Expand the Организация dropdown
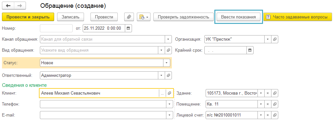The width and height of the screenshot is (335, 122). [x=268, y=39]
